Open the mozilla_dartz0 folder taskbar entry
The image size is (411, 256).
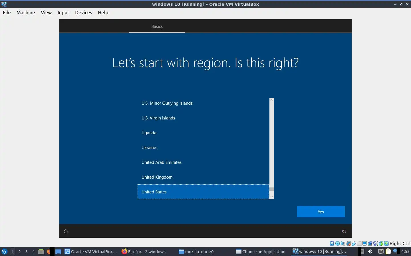coord(196,251)
